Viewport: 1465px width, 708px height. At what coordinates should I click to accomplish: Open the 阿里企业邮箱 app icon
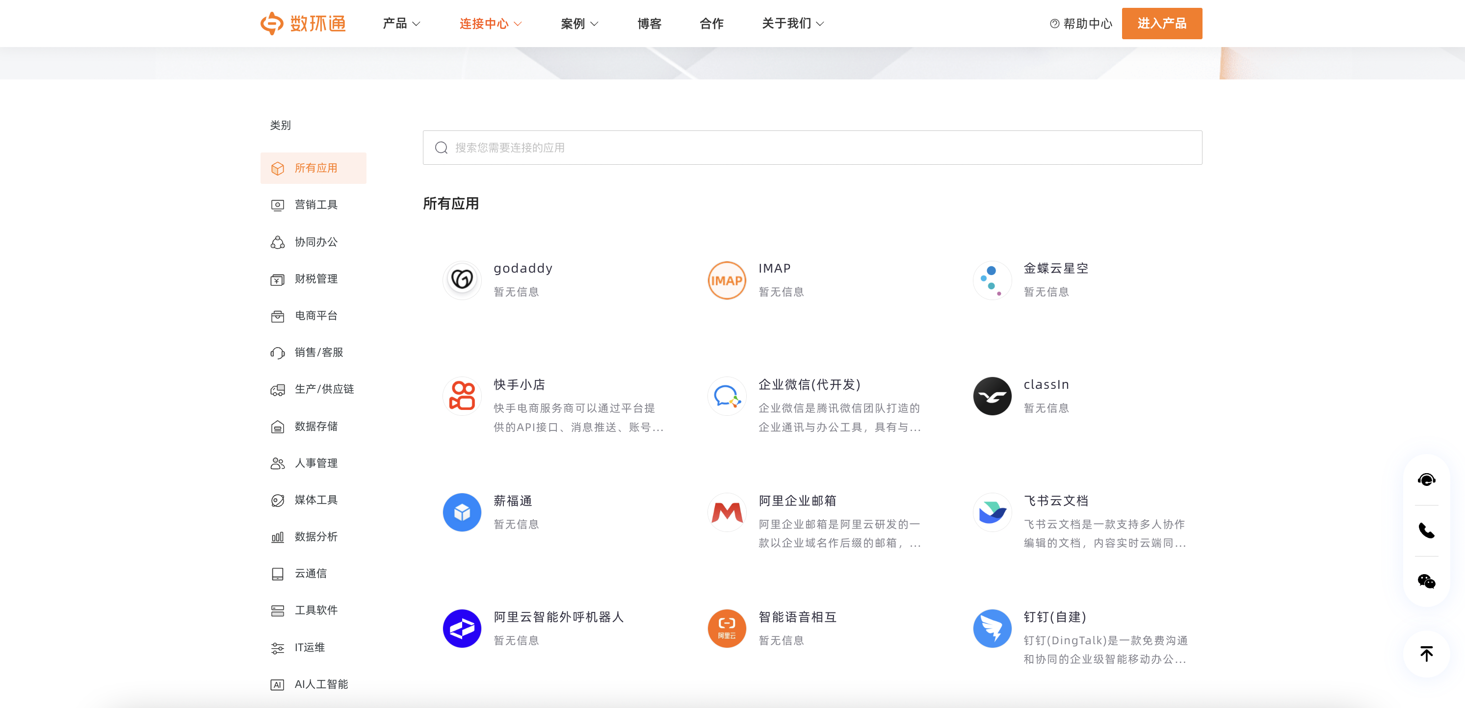pyautogui.click(x=727, y=512)
